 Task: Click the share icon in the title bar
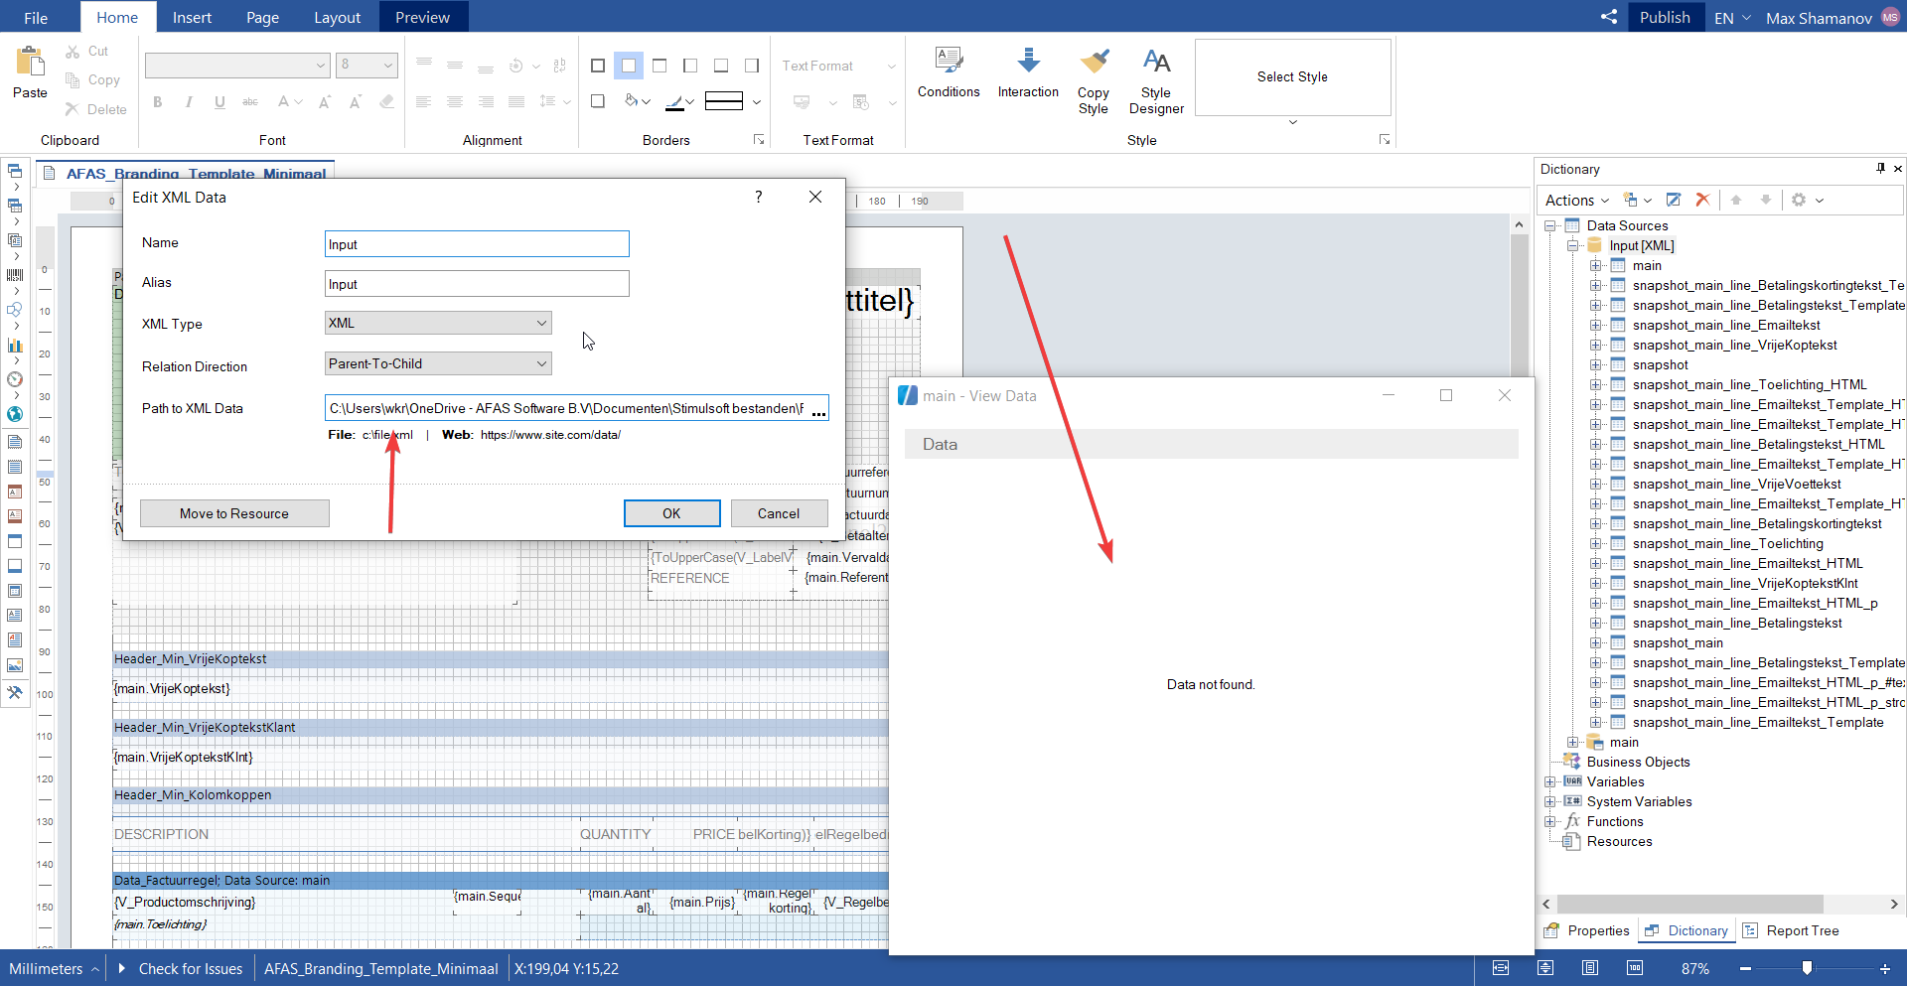pyautogui.click(x=1609, y=17)
